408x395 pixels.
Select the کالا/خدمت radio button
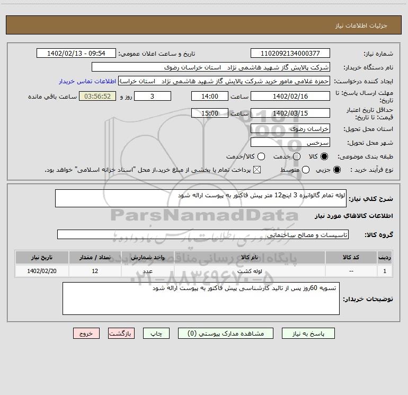tap(261, 156)
